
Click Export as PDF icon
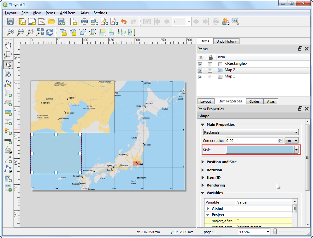pyautogui.click(x=113, y=21)
